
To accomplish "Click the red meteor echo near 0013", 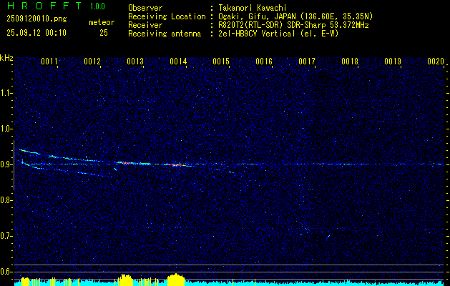I will [x=127, y=162].
